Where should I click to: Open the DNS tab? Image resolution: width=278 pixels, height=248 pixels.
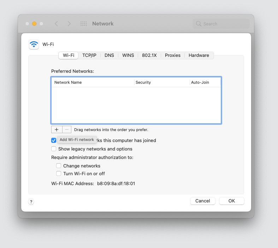coord(109,55)
